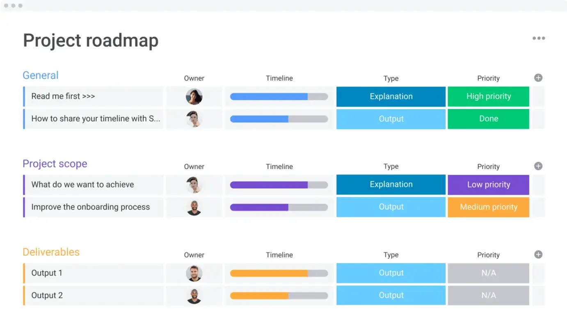
Task: Select the Medium priority label in Project scope
Action: 488,207
